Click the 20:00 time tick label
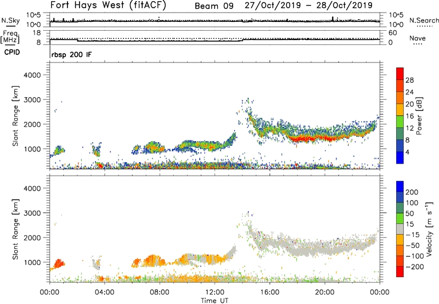 coord(325,292)
